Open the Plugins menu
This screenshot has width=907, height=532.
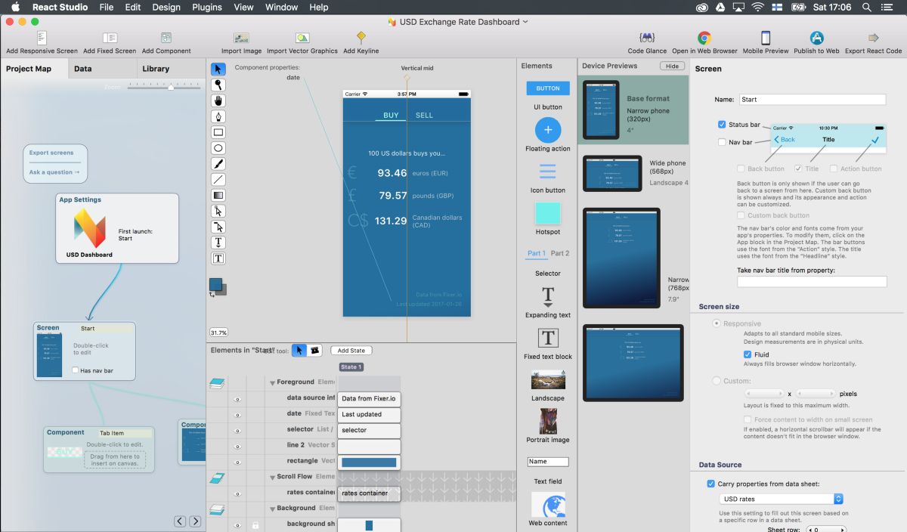(x=206, y=7)
